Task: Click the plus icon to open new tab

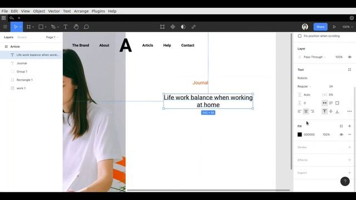Action: click(x=19, y=18)
